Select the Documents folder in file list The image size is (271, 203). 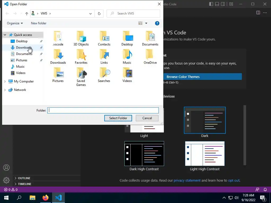[150, 39]
